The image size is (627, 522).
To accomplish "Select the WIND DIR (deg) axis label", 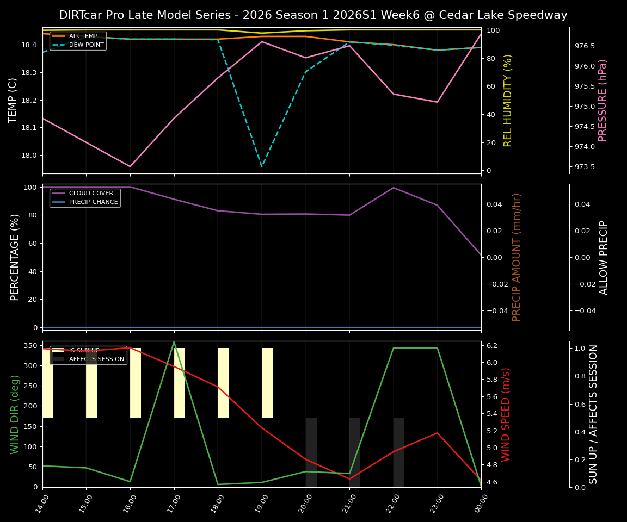I will coord(15,414).
